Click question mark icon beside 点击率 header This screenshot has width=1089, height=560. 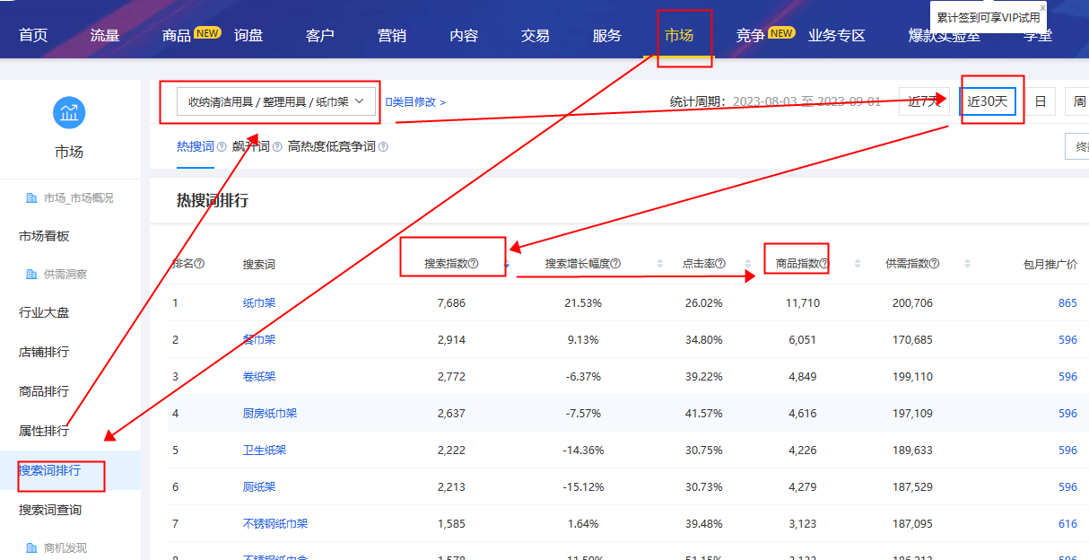720,264
